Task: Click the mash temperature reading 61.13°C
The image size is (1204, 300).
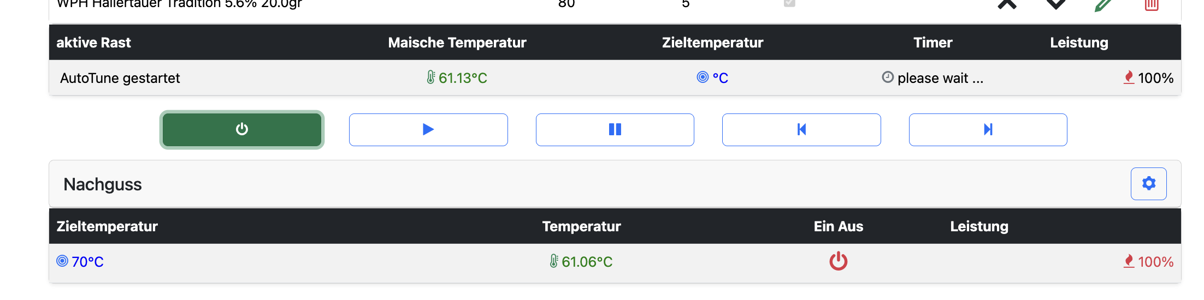Action: pyautogui.click(x=457, y=78)
